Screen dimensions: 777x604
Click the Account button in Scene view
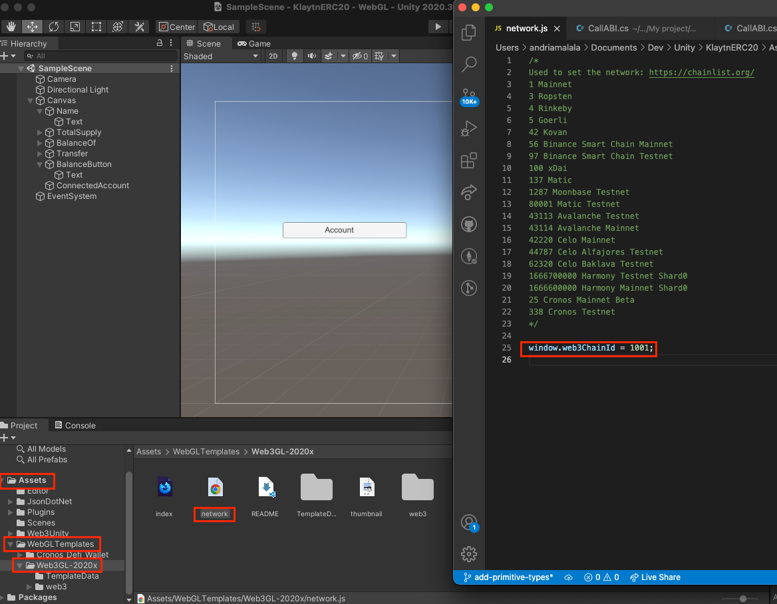click(345, 230)
